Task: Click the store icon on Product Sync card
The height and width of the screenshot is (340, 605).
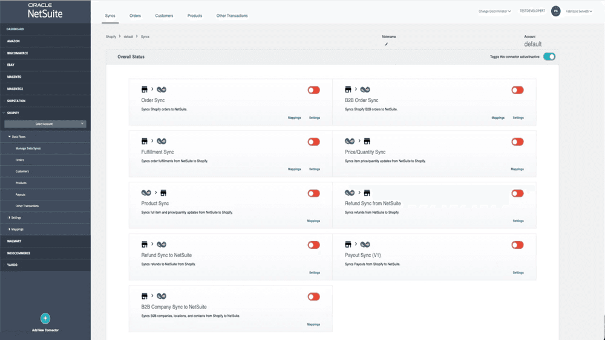Action: tap(163, 193)
